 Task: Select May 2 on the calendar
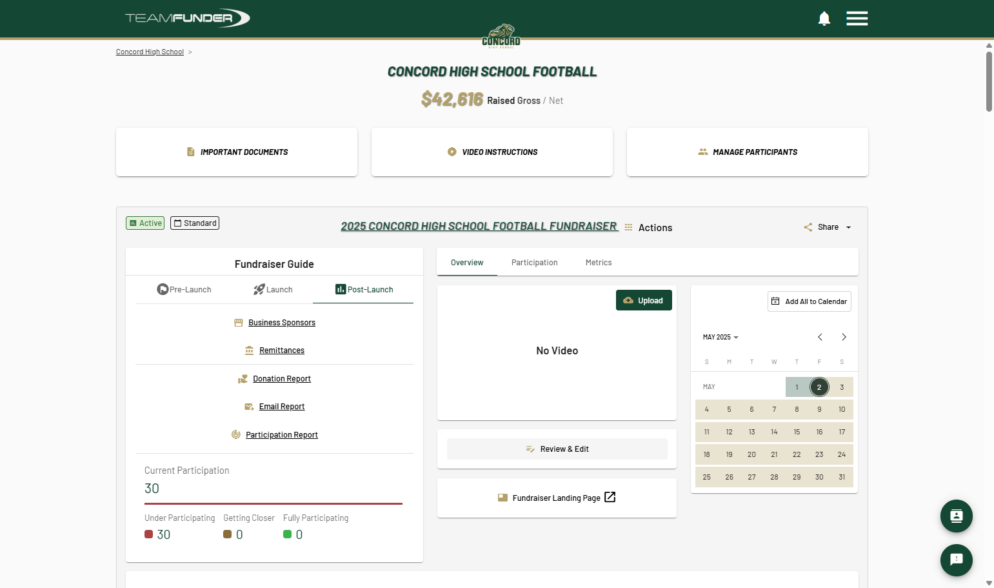pyautogui.click(x=819, y=387)
